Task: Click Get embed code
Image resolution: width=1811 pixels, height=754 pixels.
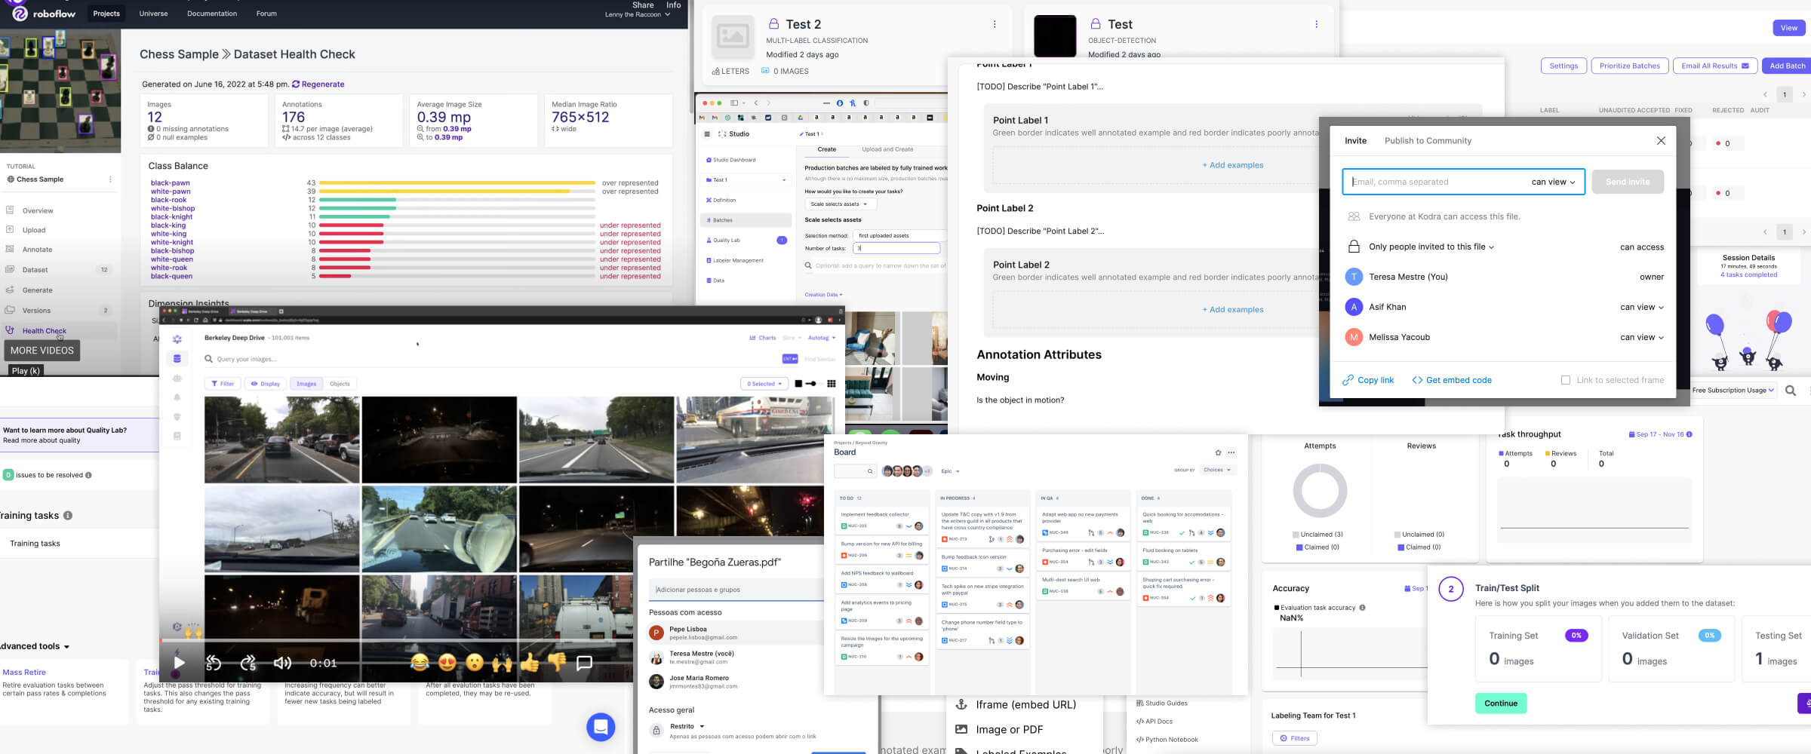Action: click(x=1452, y=380)
